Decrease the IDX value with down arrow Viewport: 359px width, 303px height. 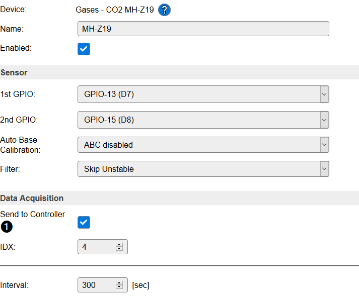pyautogui.click(x=119, y=249)
